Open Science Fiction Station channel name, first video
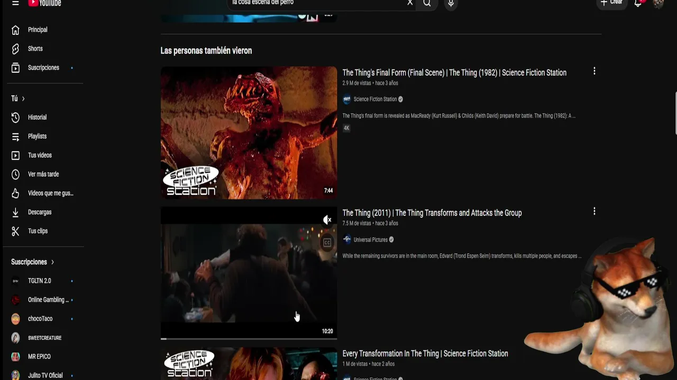The height and width of the screenshot is (380, 677). (x=375, y=99)
